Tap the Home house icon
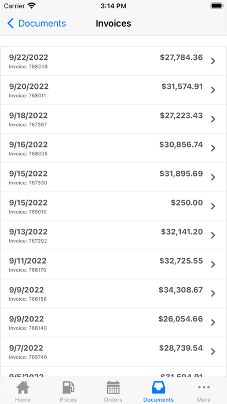This screenshot has width=227, height=404. [23, 387]
